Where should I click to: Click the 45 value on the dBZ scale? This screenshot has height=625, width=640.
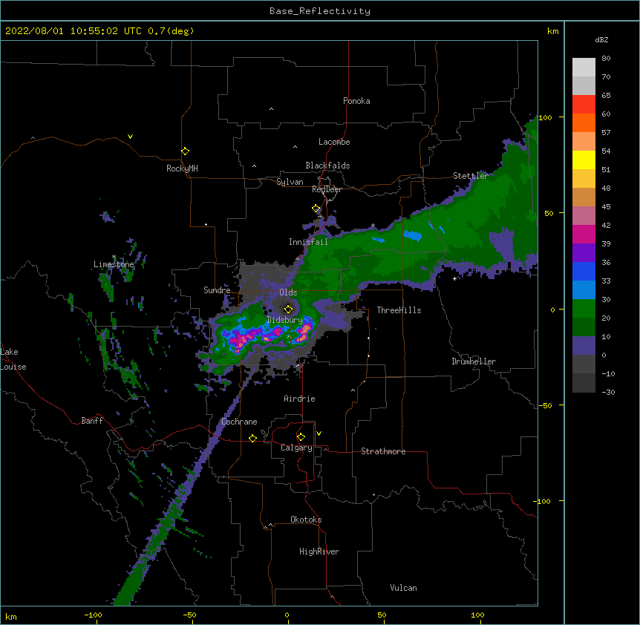pyautogui.click(x=606, y=207)
